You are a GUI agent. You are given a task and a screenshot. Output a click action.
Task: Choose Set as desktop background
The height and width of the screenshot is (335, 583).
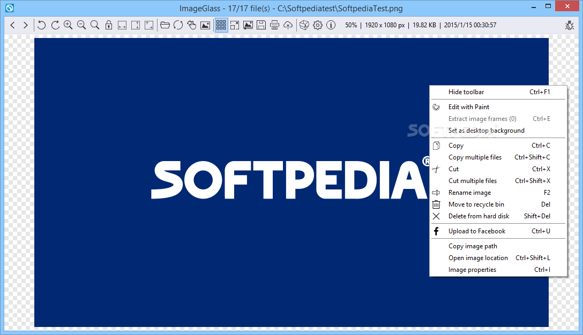[498, 131]
